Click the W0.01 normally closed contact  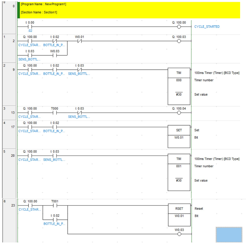[x=80, y=41]
